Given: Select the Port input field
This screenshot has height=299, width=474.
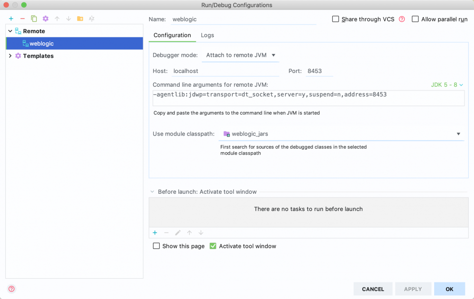Looking at the screenshot, I should [319, 71].
